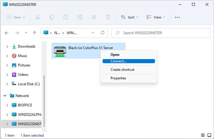Screen dimensions: 214x139
Task: Click the Paste clipboard icon
Action: tap(66, 17)
